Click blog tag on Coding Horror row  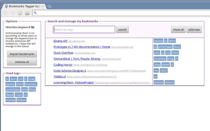pos(157,65)
